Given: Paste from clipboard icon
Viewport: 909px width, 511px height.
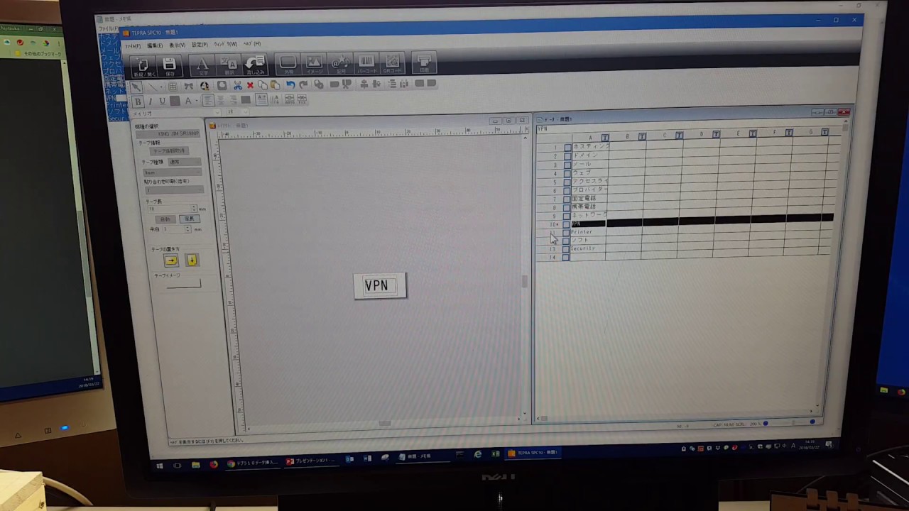Looking at the screenshot, I should pos(275,85).
